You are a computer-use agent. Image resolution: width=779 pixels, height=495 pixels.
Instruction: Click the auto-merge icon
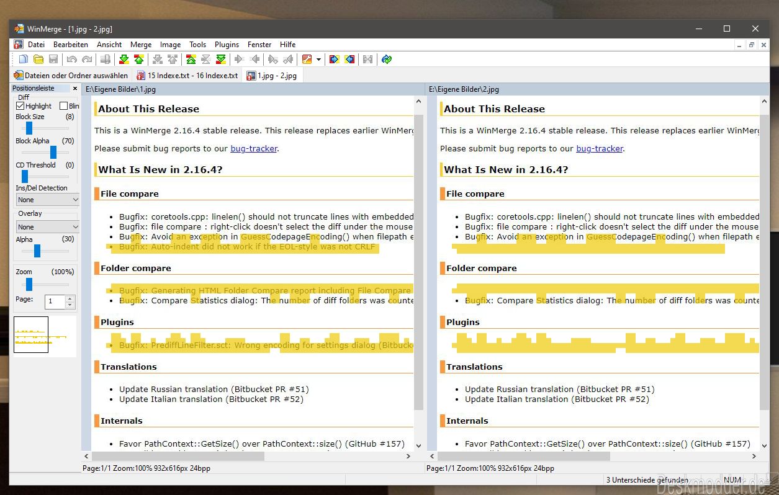[368, 60]
